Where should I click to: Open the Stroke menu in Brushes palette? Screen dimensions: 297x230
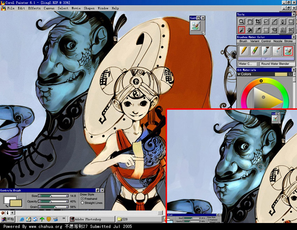point(288,41)
